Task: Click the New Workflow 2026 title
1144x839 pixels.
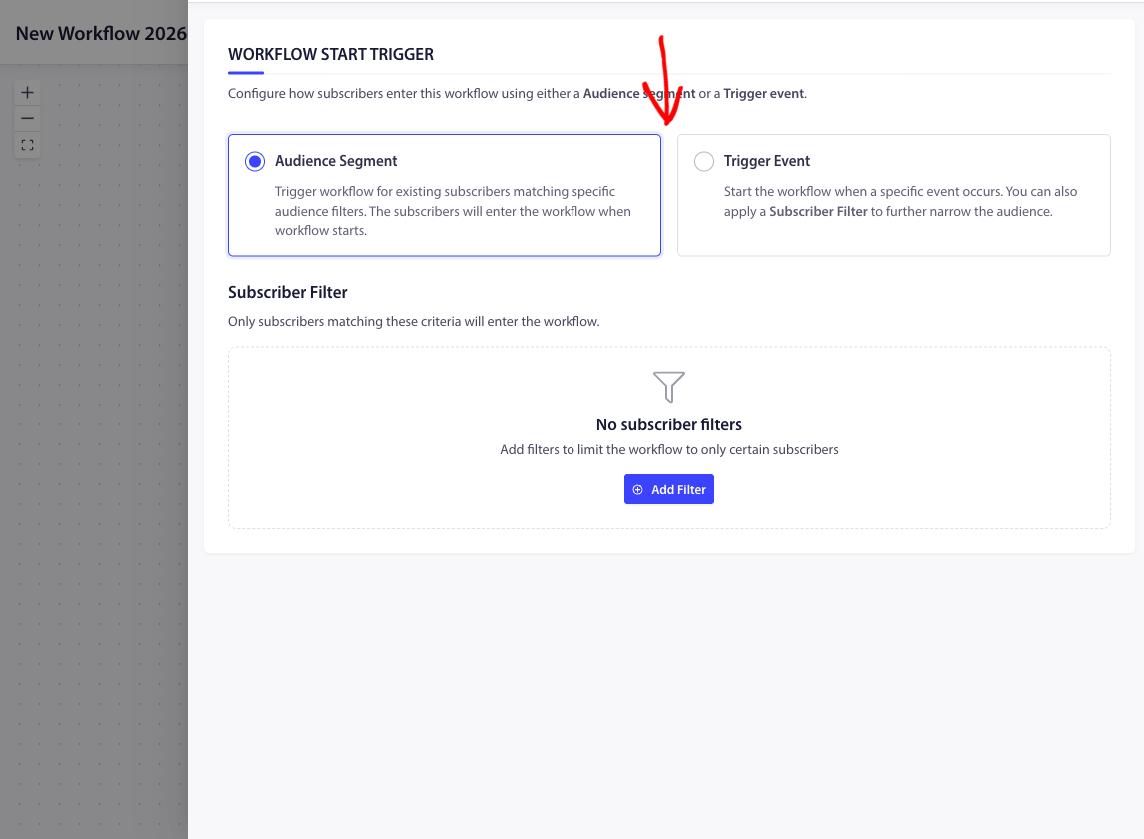Action: [100, 33]
